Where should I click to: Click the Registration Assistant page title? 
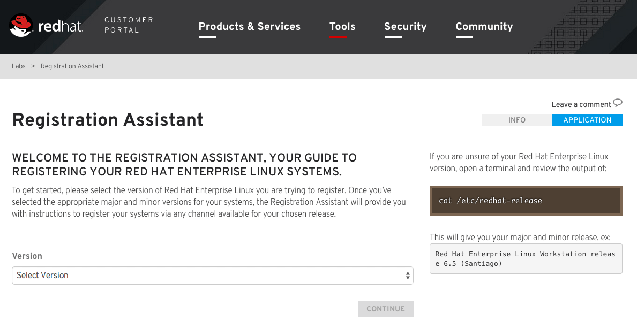pyautogui.click(x=108, y=120)
